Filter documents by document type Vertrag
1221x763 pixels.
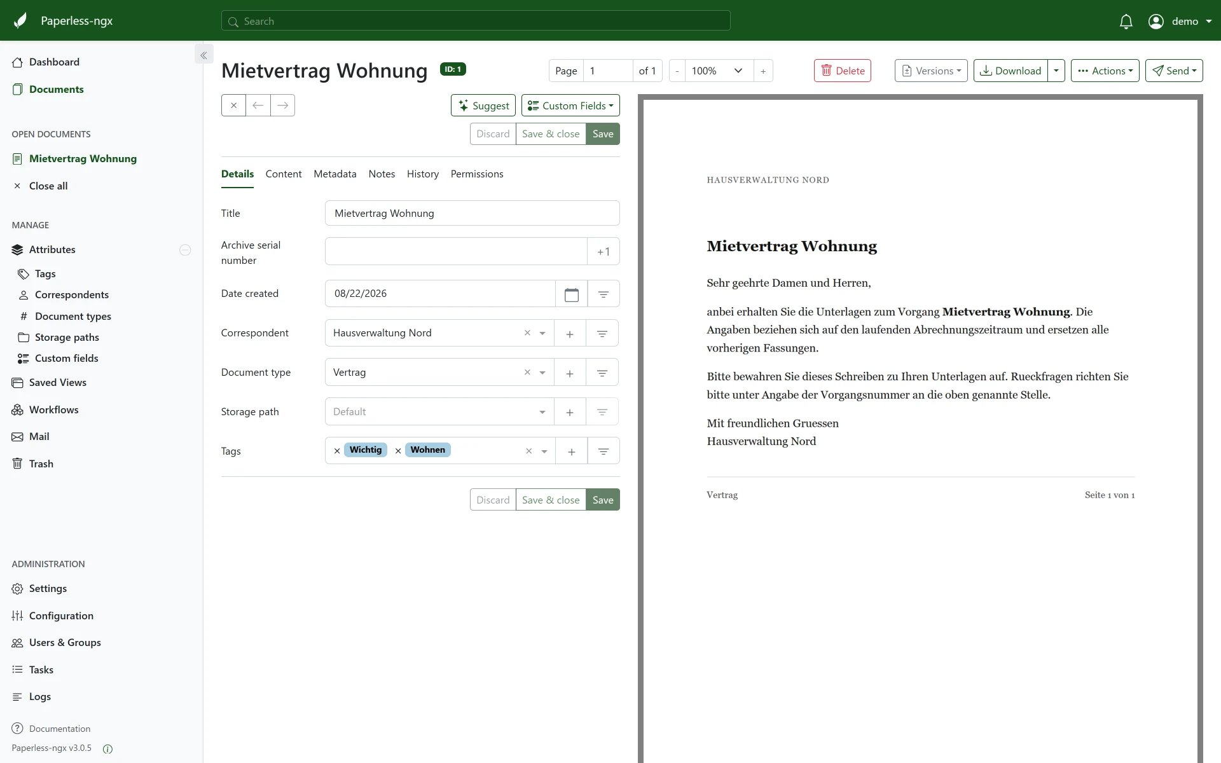click(x=602, y=373)
